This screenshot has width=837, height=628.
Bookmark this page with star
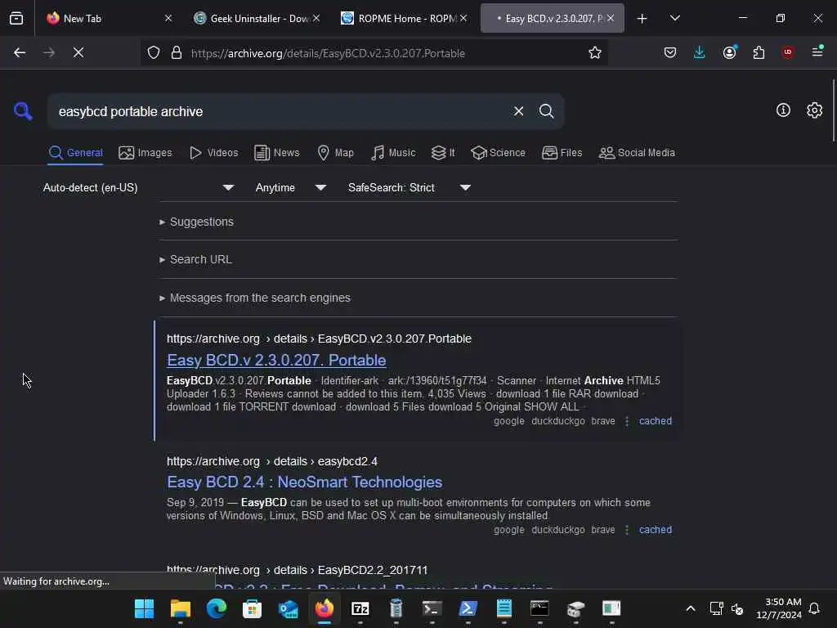[x=595, y=52]
